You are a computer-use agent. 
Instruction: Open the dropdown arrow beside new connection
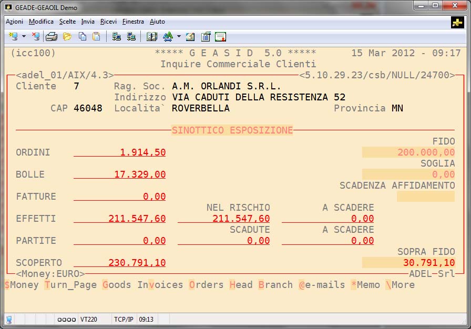coord(24,37)
